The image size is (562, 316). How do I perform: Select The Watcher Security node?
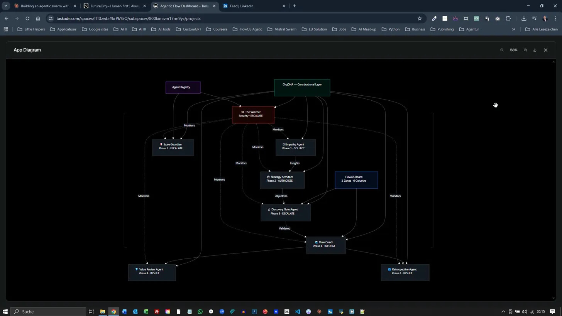tap(253, 114)
